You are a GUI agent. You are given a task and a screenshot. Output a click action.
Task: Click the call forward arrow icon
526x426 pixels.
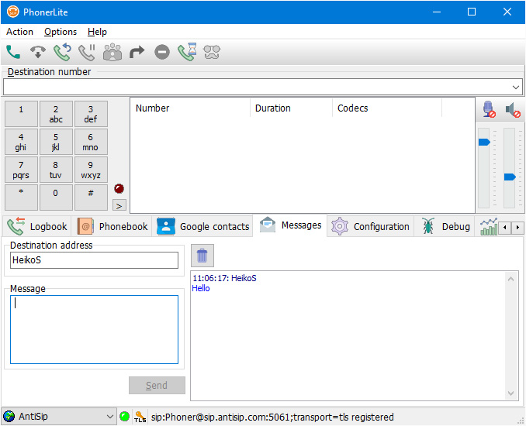click(137, 53)
